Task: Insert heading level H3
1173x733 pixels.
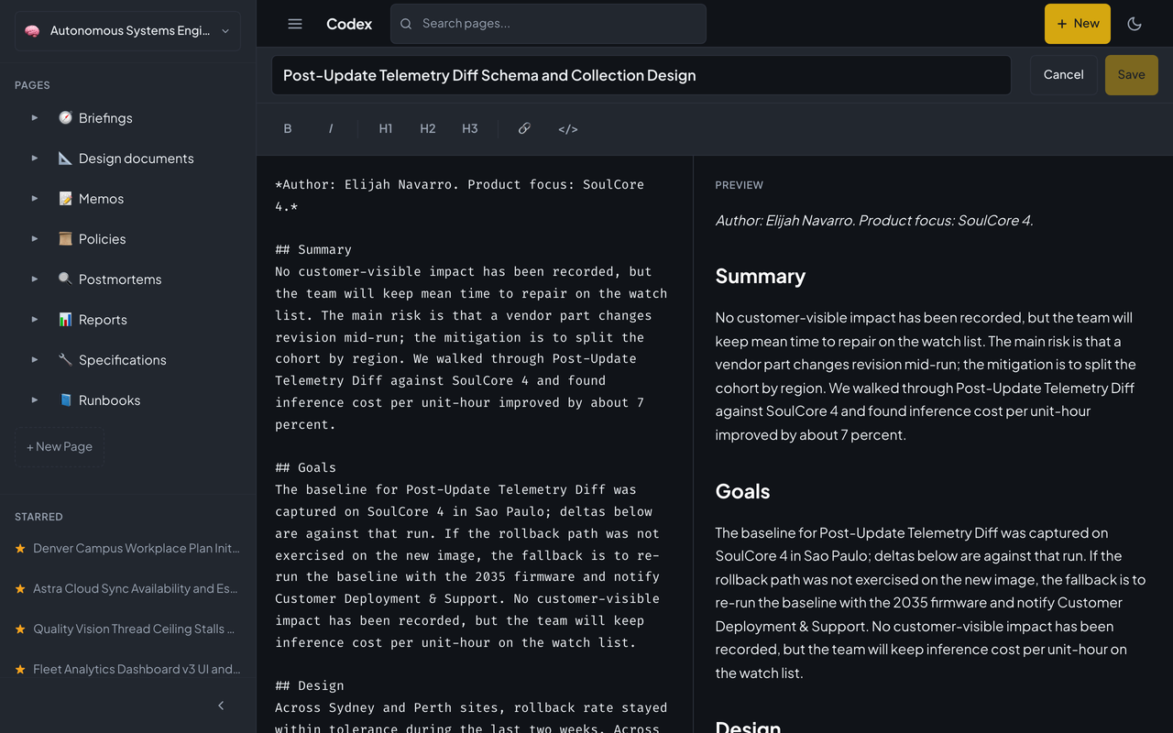Action: 470,129
